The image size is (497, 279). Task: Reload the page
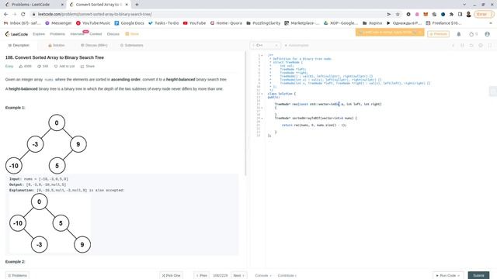tap(23, 14)
